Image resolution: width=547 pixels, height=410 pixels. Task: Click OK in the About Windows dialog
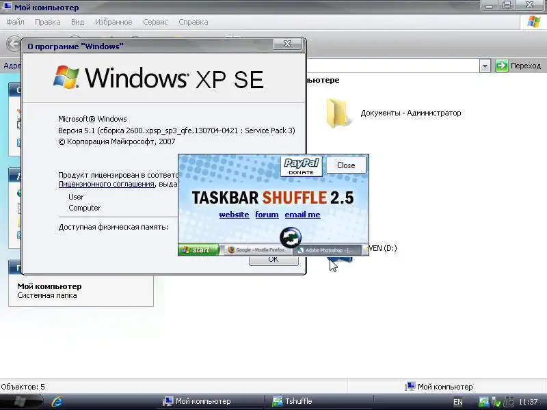click(x=273, y=260)
